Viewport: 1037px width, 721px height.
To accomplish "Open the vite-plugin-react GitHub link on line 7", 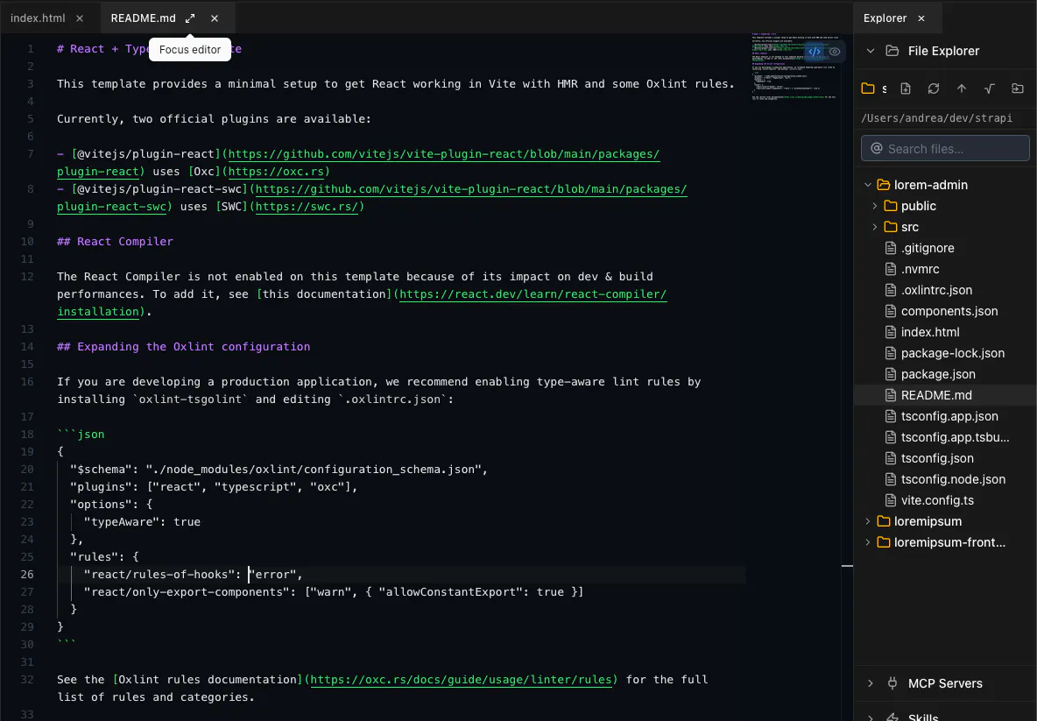I will coord(444,155).
